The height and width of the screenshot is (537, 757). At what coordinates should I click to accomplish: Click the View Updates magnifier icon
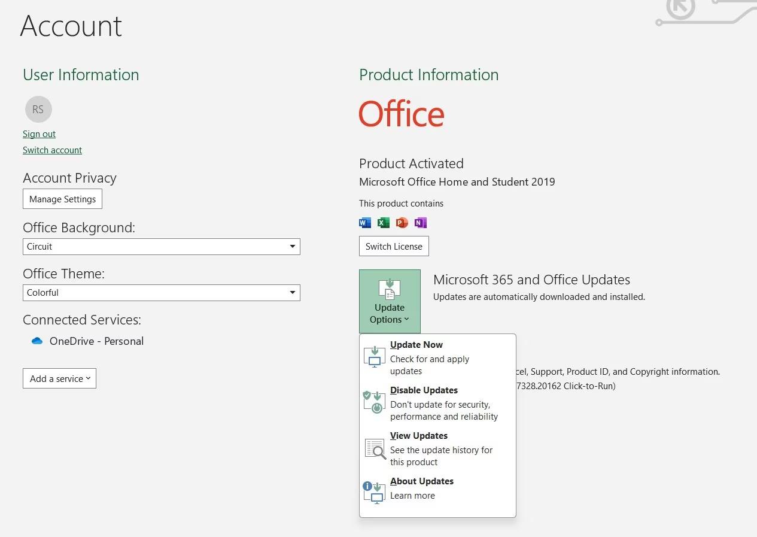click(375, 448)
